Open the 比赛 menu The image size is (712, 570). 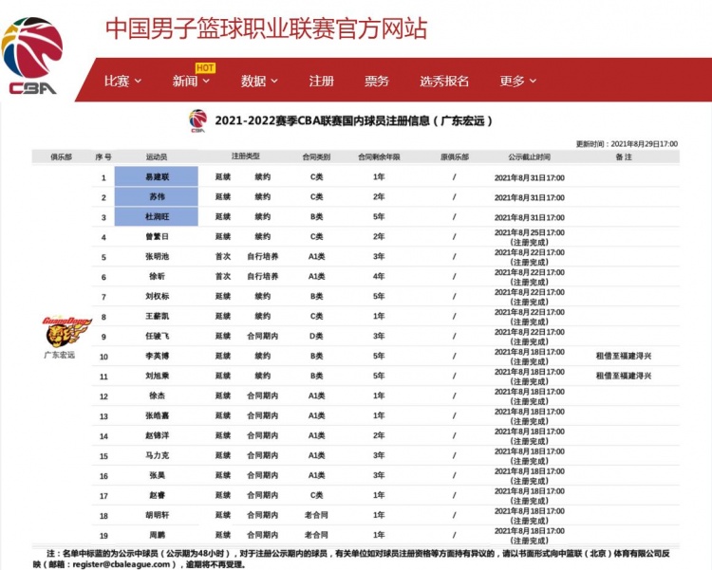[x=117, y=81]
